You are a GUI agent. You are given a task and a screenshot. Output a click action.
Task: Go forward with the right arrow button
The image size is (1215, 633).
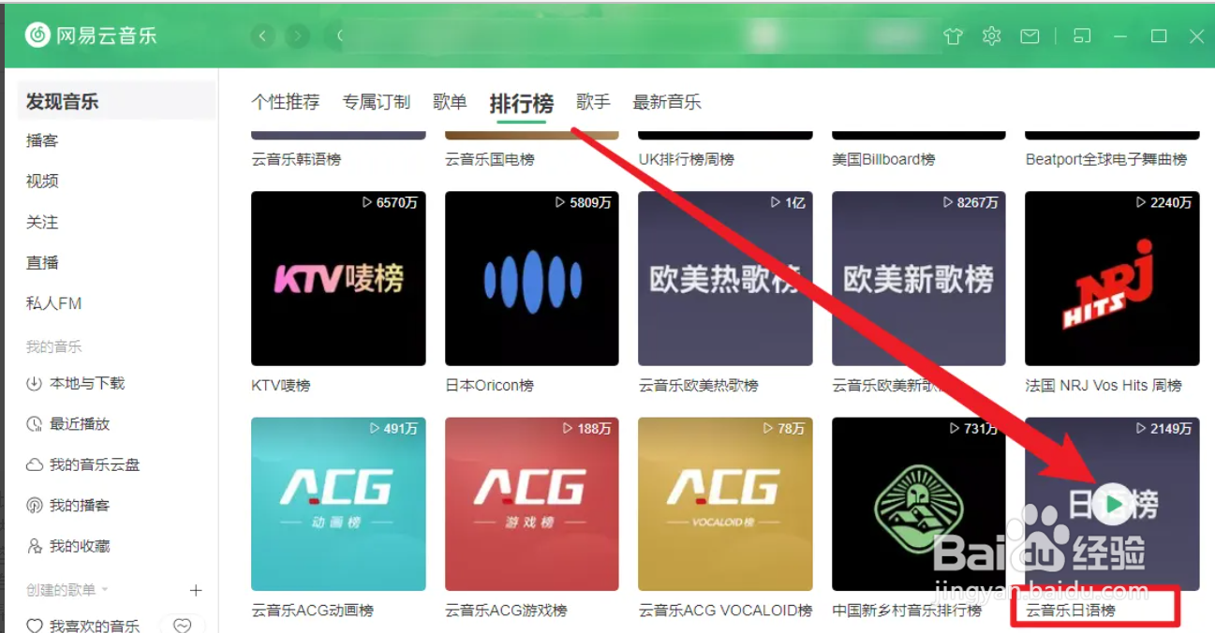click(x=298, y=37)
